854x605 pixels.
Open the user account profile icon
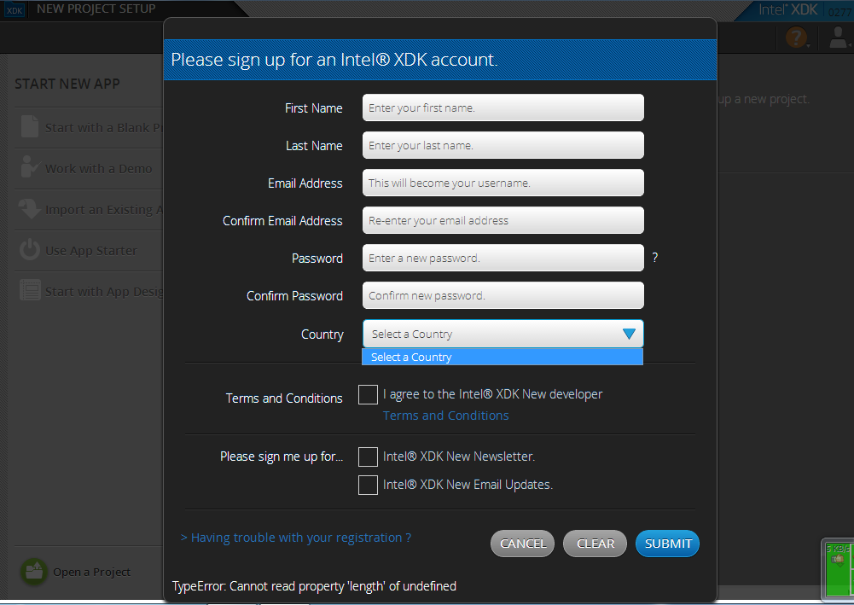click(x=838, y=37)
